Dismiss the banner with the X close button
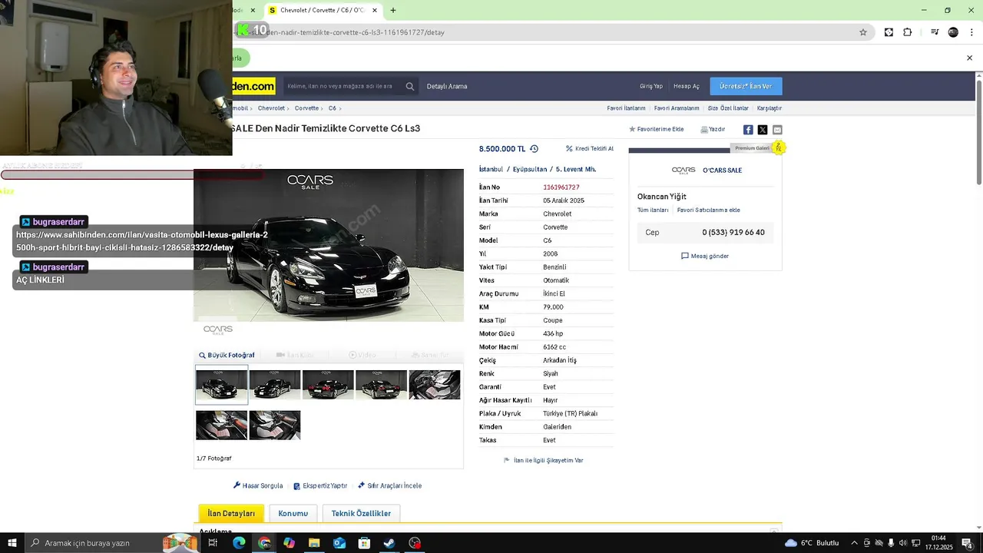983x553 pixels. pos(969,58)
